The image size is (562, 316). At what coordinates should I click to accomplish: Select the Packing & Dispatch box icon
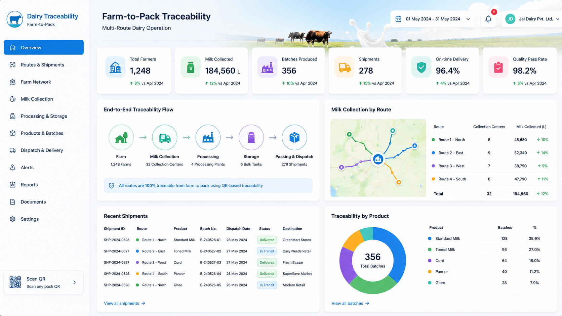click(294, 137)
